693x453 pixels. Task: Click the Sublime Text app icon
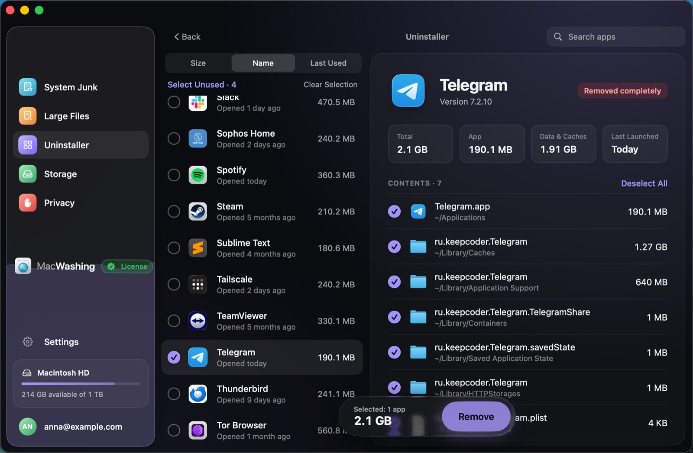click(198, 248)
